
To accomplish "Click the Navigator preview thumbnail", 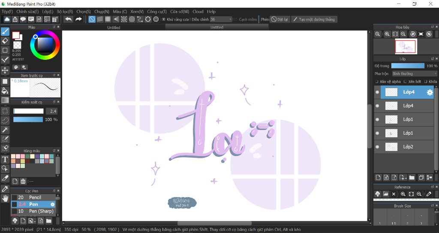I will (406, 46).
